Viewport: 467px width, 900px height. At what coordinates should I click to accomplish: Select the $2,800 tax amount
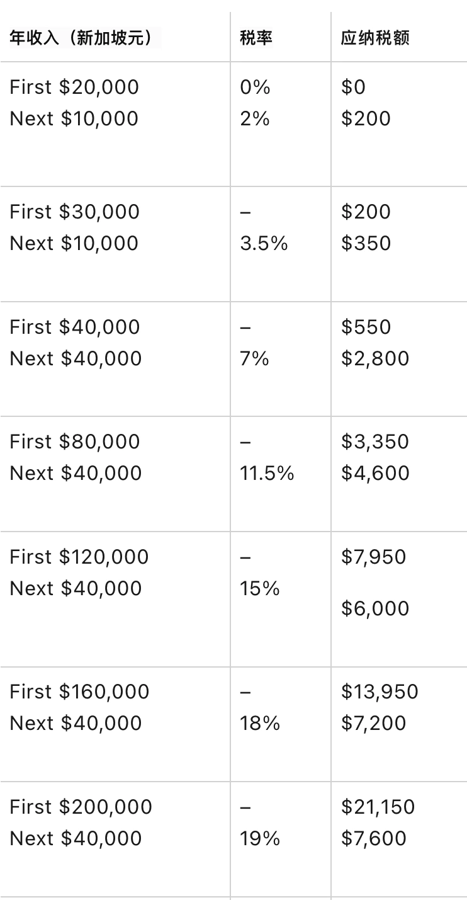[375, 358]
